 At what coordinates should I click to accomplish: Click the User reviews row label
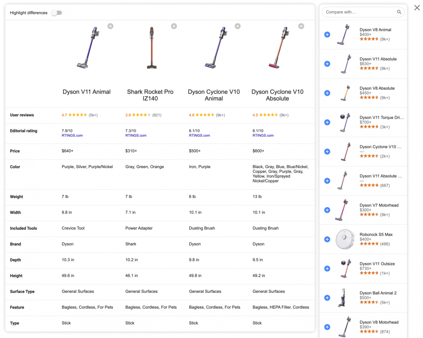pos(22,115)
